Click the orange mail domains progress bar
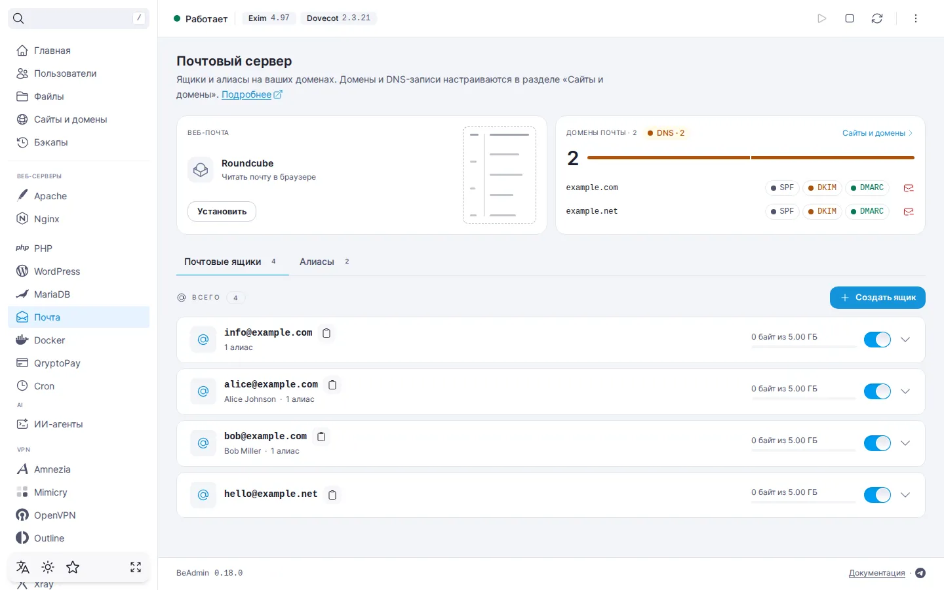 (x=751, y=158)
